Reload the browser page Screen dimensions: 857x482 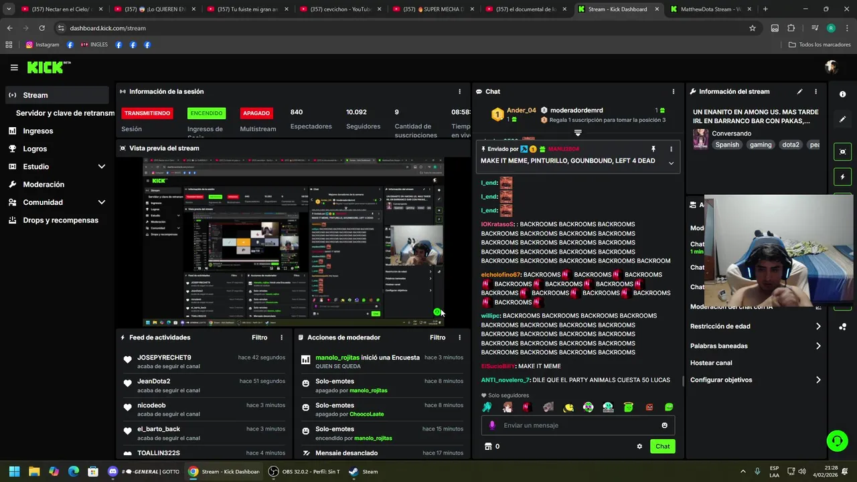42,28
